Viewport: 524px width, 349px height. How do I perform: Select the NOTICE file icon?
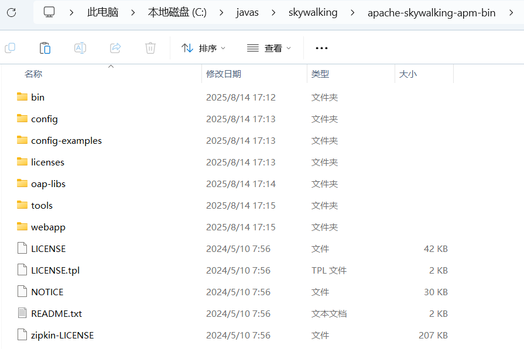tap(22, 292)
